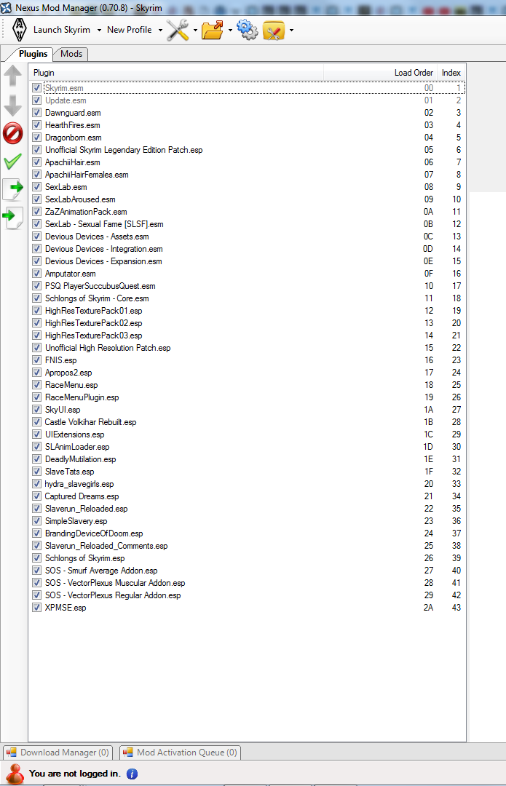
Task: Click load order value 2A
Action: pos(428,608)
